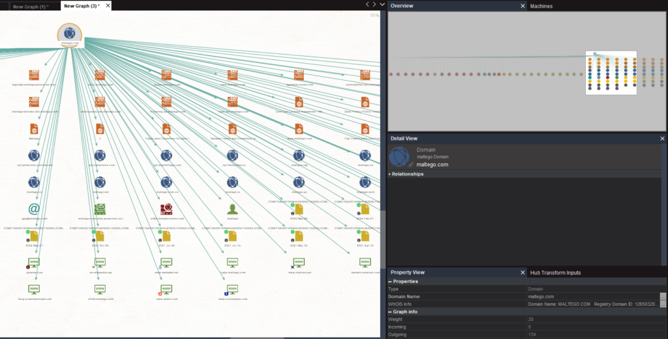Select the en.wikipedia.org website entity

[x=100, y=262]
